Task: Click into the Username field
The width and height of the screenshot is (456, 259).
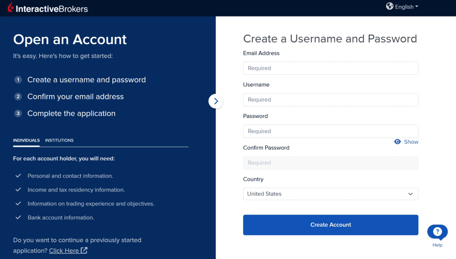Action: pos(330,100)
